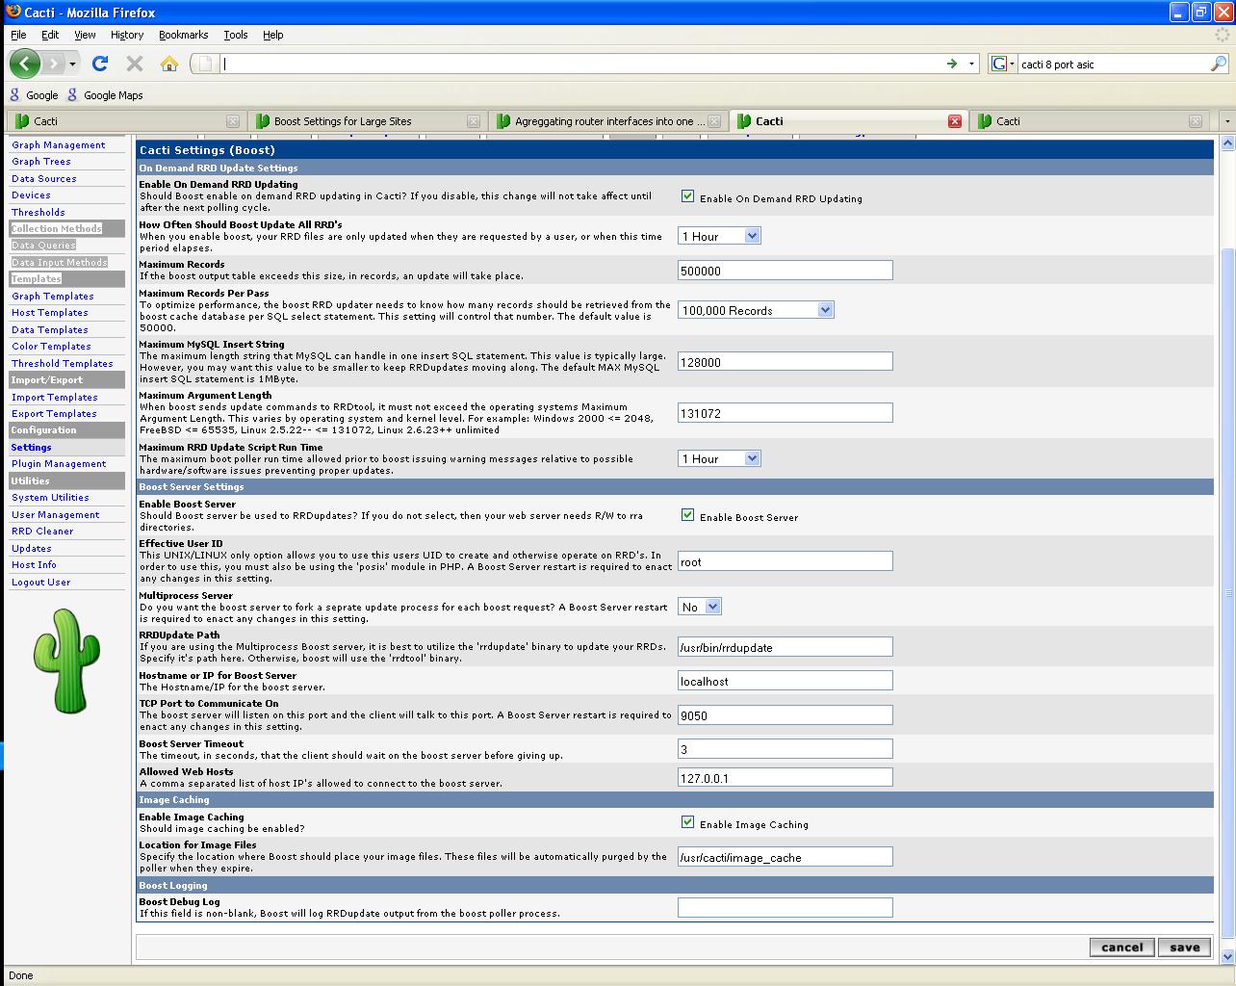Close the Aggregating router interfaces tab
The width and height of the screenshot is (1236, 986).
(714, 121)
